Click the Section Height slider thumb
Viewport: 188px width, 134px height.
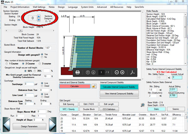tap(20, 31)
